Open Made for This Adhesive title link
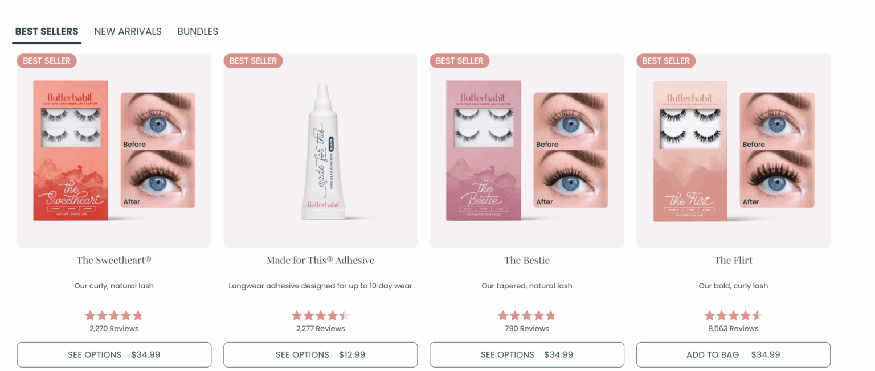 click(320, 260)
